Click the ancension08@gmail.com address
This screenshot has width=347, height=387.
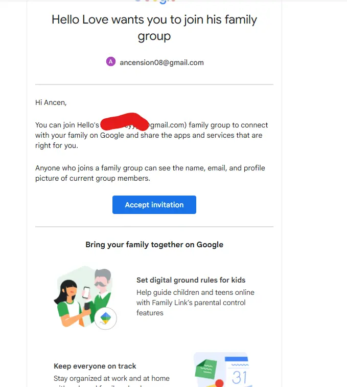tap(161, 62)
